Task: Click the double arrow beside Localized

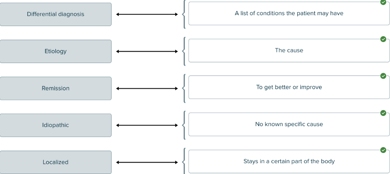Action: pyautogui.click(x=147, y=162)
